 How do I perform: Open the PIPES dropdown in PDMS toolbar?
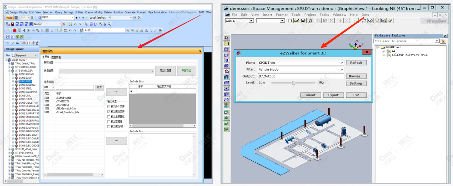pyautogui.click(x=57, y=18)
